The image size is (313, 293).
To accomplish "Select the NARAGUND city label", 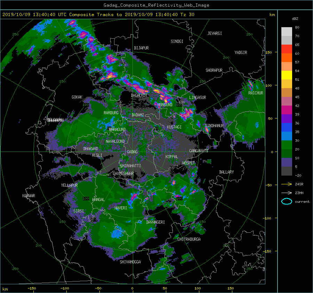I will pos(118,130).
